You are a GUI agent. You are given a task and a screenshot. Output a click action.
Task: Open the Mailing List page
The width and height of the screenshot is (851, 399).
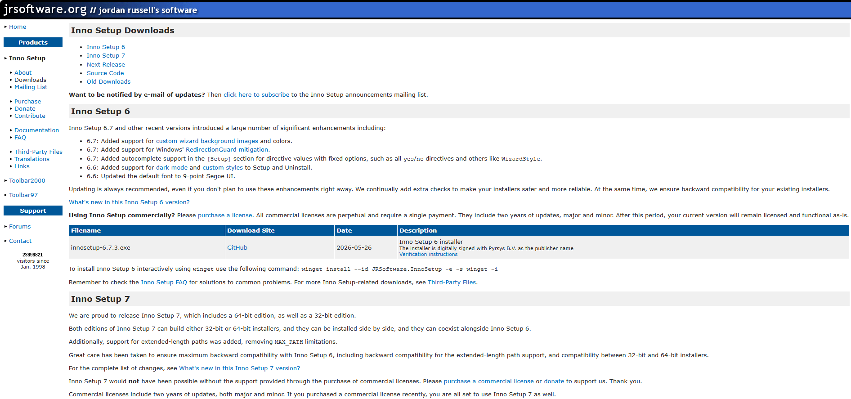(31, 87)
